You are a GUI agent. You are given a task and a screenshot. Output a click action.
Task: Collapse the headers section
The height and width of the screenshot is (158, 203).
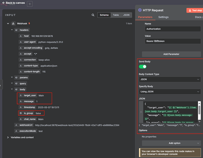pos(12,30)
